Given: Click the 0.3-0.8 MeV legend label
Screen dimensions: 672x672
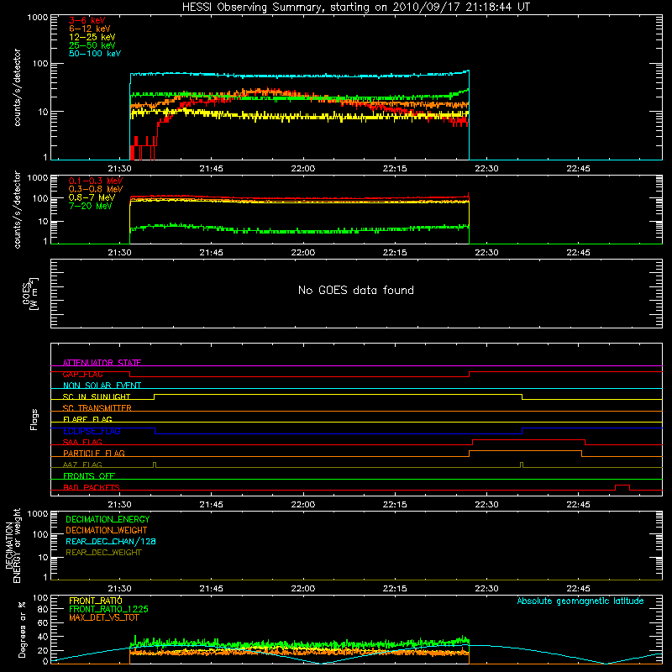Looking at the screenshot, I should pyautogui.click(x=96, y=189).
